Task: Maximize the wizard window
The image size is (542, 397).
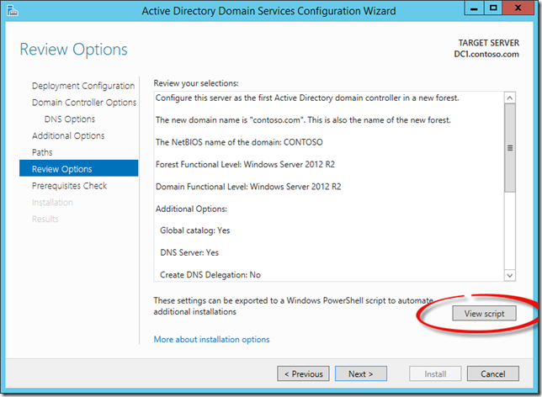Action: (x=493, y=8)
